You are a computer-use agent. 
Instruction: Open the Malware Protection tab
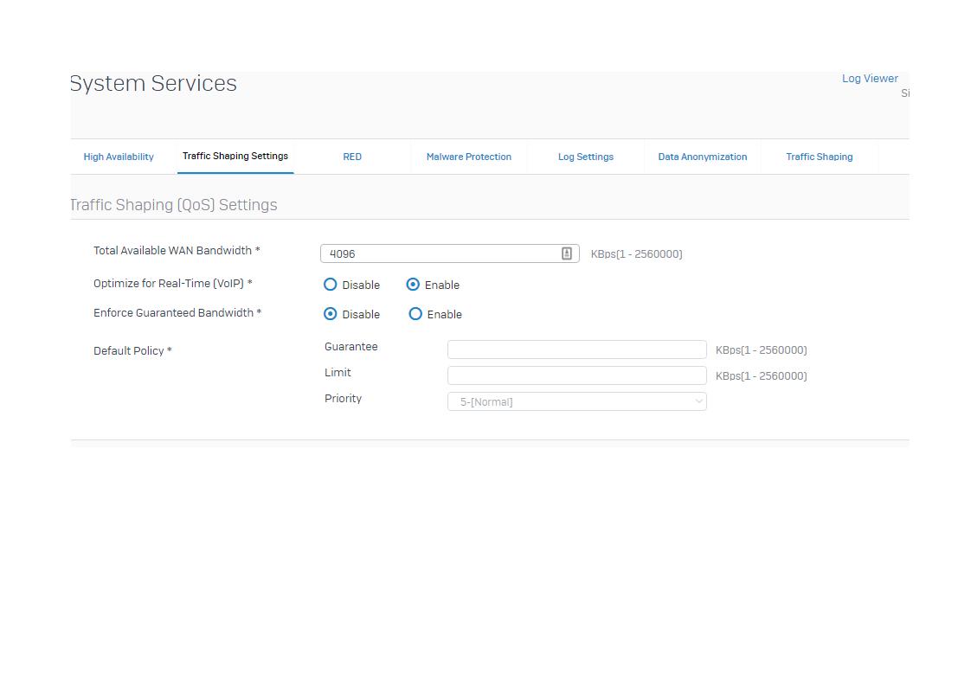point(469,157)
